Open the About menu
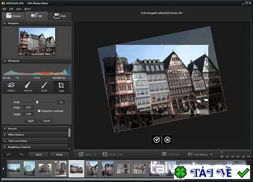 coord(28,9)
